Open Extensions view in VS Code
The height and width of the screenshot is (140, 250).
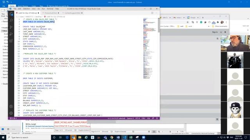(11, 41)
